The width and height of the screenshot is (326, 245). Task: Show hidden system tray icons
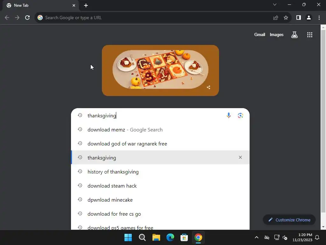[257, 237]
